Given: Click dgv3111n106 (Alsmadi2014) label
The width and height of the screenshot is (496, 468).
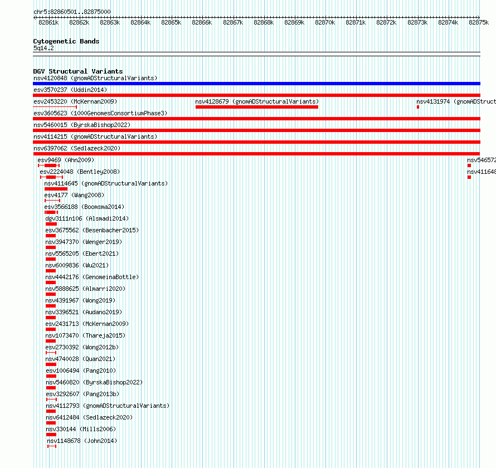Looking at the screenshot, I should click(87, 218).
